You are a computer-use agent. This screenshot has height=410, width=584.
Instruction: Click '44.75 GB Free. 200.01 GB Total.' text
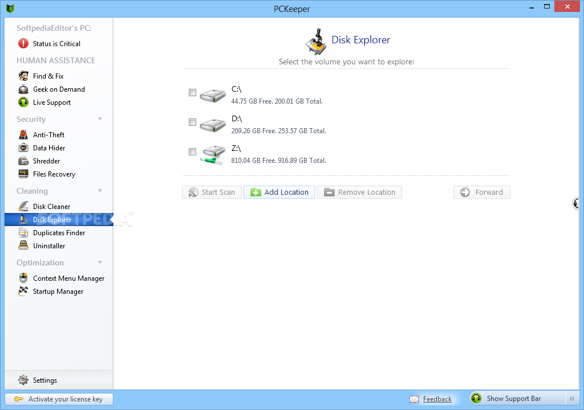click(x=277, y=101)
